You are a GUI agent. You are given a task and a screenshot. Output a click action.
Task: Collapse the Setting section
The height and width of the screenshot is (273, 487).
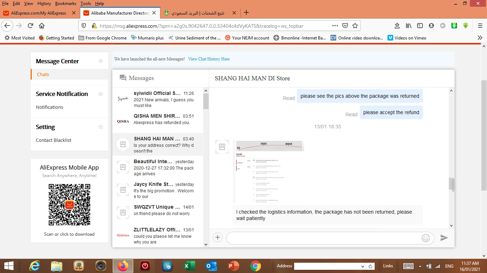pyautogui.click(x=101, y=127)
